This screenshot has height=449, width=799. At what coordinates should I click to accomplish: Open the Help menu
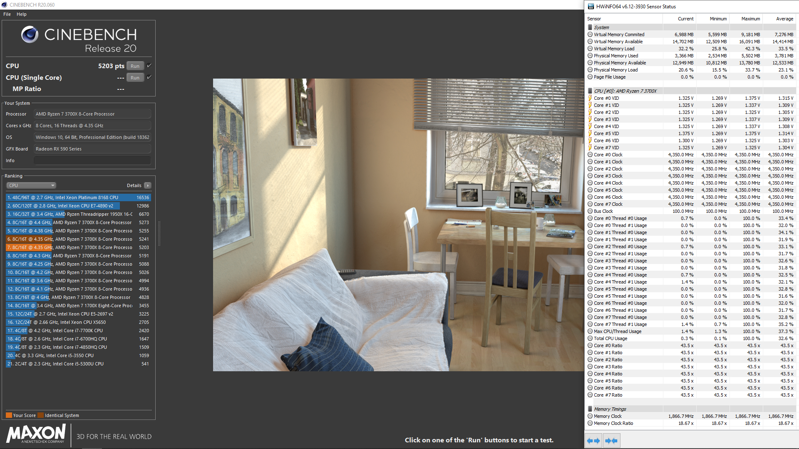point(22,14)
